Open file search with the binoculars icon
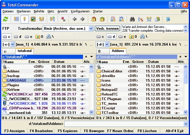The height and width of the screenshot is (135, 190). click(132, 19)
